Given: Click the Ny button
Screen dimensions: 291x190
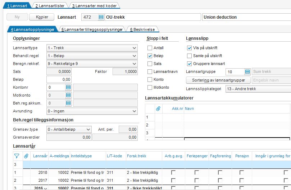Looking at the screenshot, I should pos(17,17).
